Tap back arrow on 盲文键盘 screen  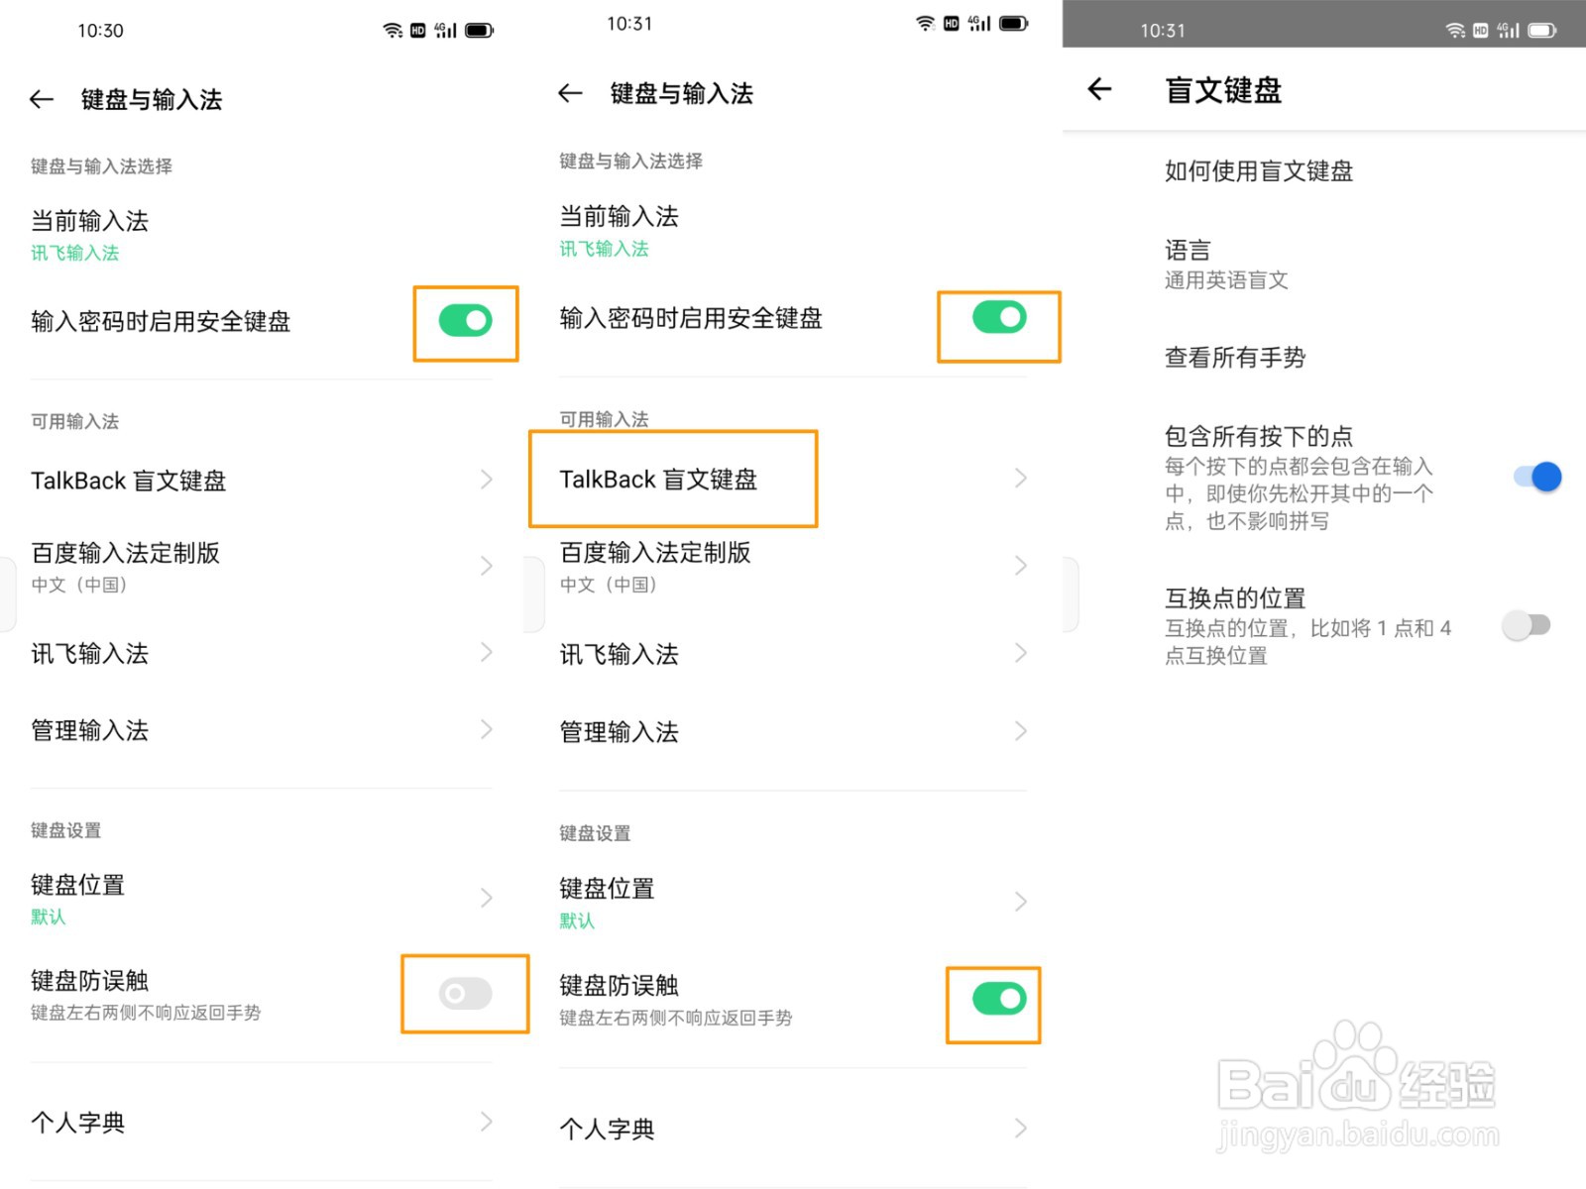tap(1099, 90)
